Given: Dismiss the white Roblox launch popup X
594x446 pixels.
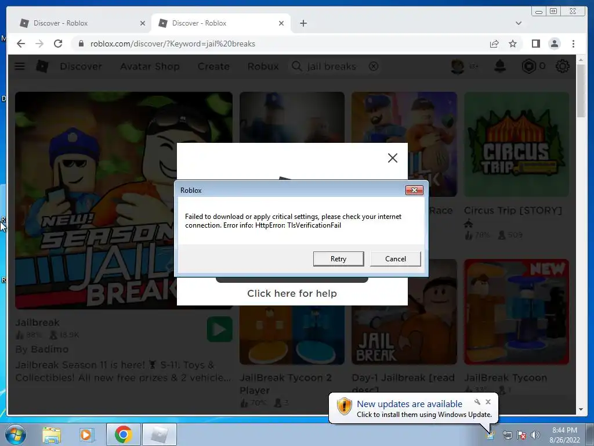Looking at the screenshot, I should point(393,158).
